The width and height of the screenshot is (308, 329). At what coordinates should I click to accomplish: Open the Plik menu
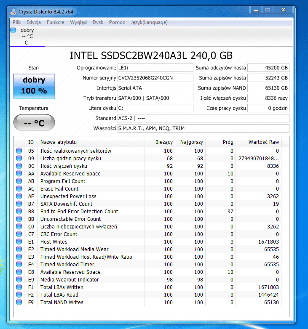[x=16, y=22]
